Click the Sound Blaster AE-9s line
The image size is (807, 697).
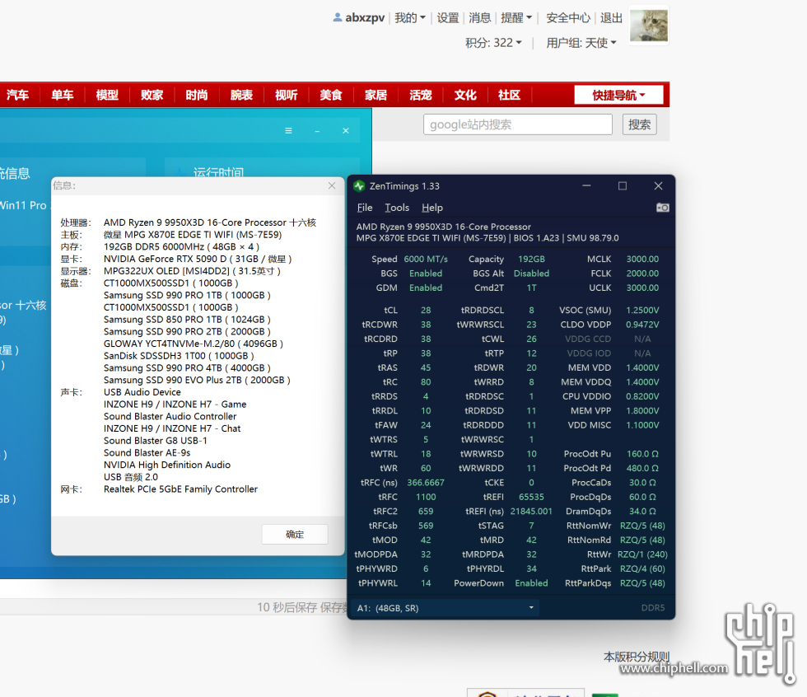147,452
